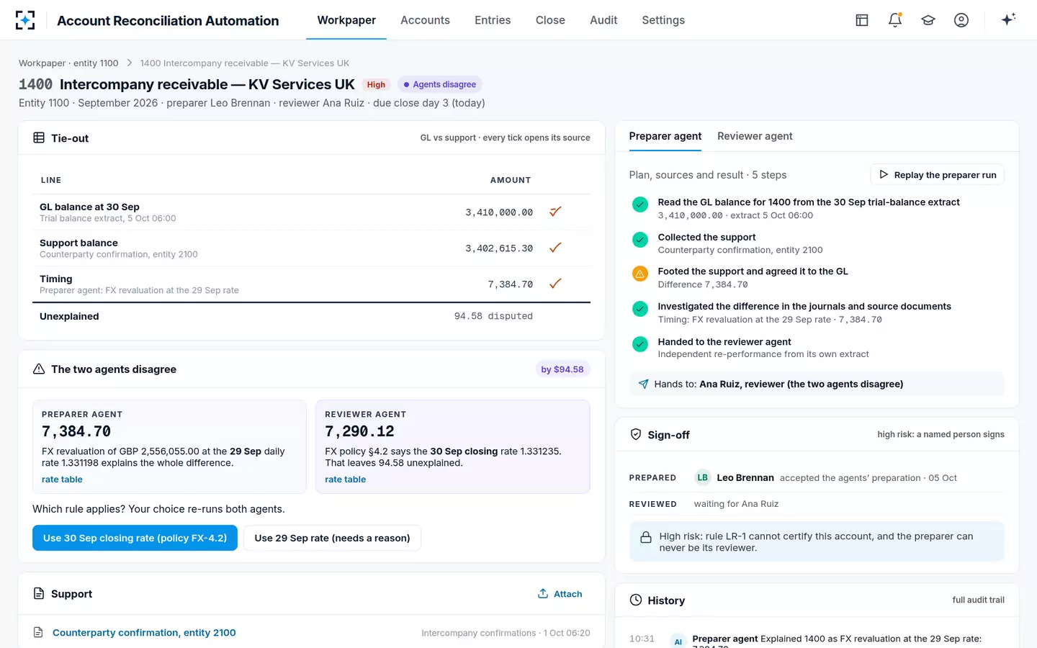Select the Workpaper tab
1037x648 pixels.
coord(346,20)
